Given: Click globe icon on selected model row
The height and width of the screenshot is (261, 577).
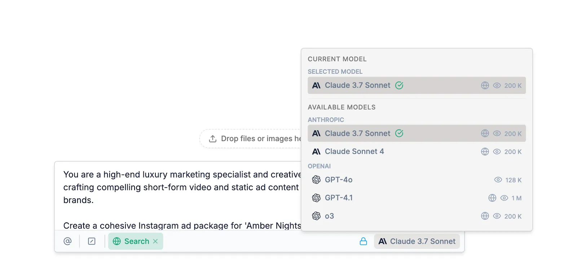Looking at the screenshot, I should point(485,85).
